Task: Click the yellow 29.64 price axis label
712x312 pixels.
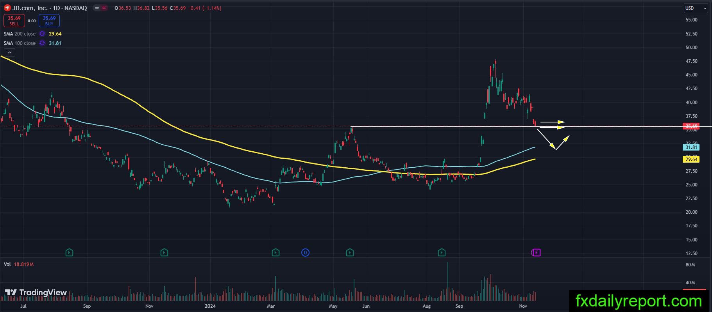Action: pos(691,159)
